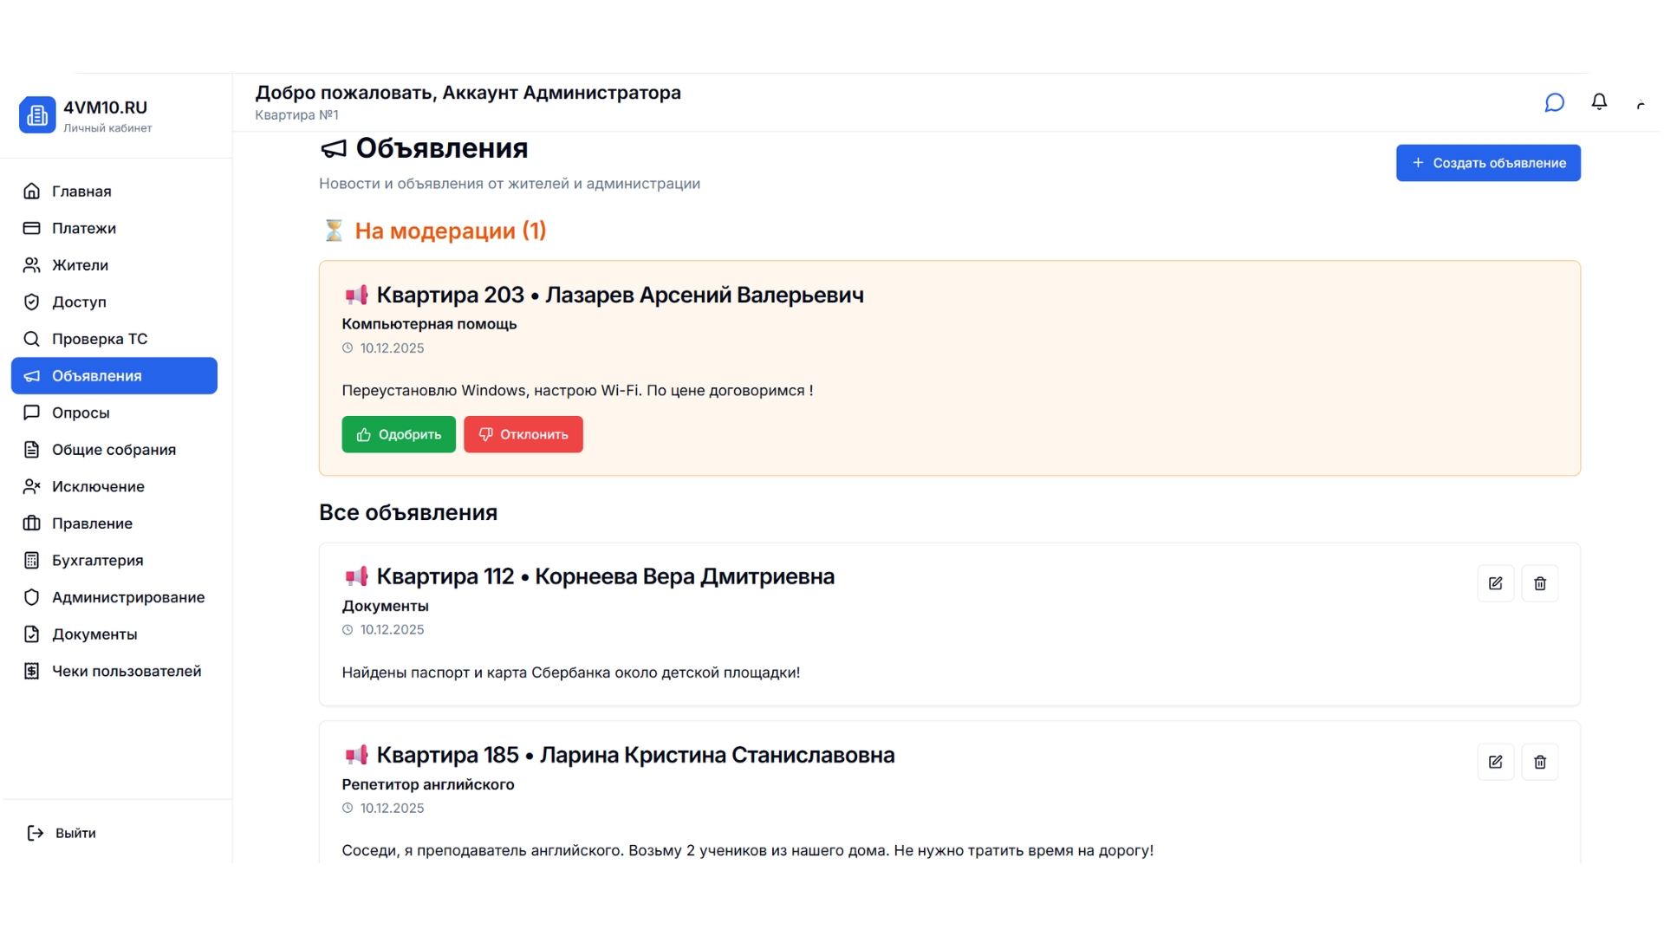
Task: Approve the Компьютерная помощь announcement
Action: (x=399, y=434)
